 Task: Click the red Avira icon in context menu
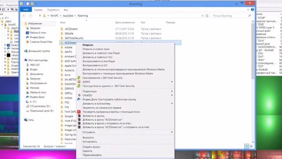coord(79,112)
